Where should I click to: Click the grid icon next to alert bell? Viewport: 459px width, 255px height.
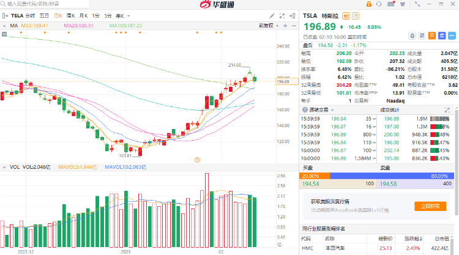pos(422,36)
